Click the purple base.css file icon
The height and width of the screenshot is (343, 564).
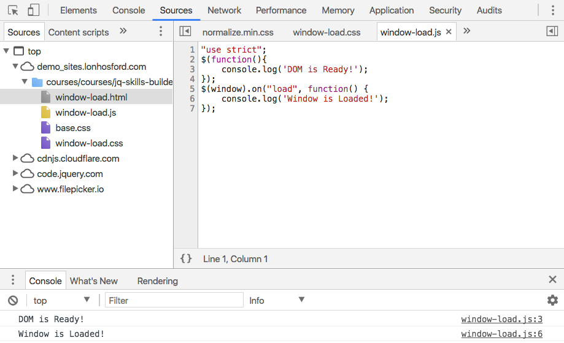point(45,127)
